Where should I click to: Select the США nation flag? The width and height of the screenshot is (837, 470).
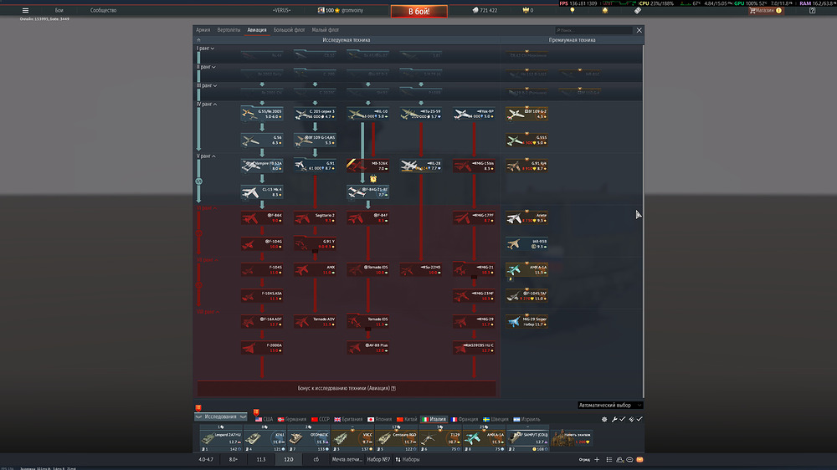click(x=265, y=419)
